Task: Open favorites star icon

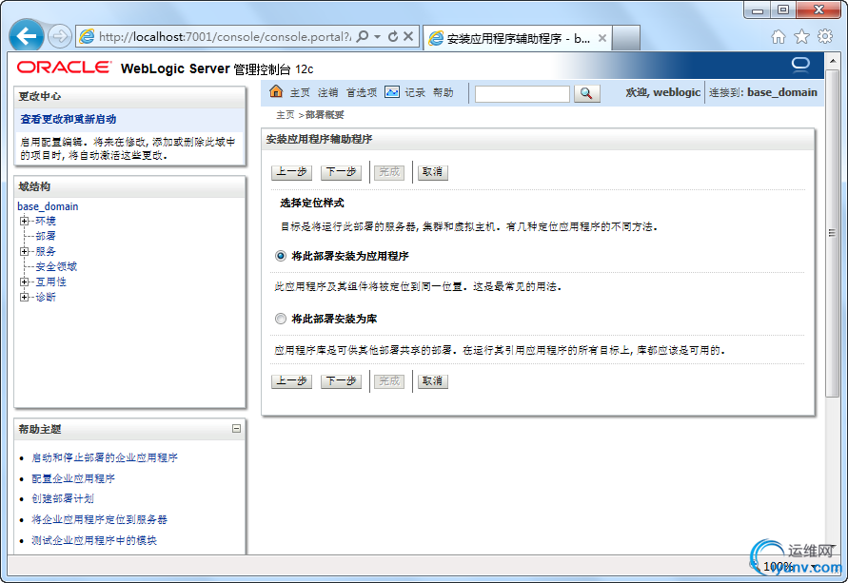Action: [801, 37]
